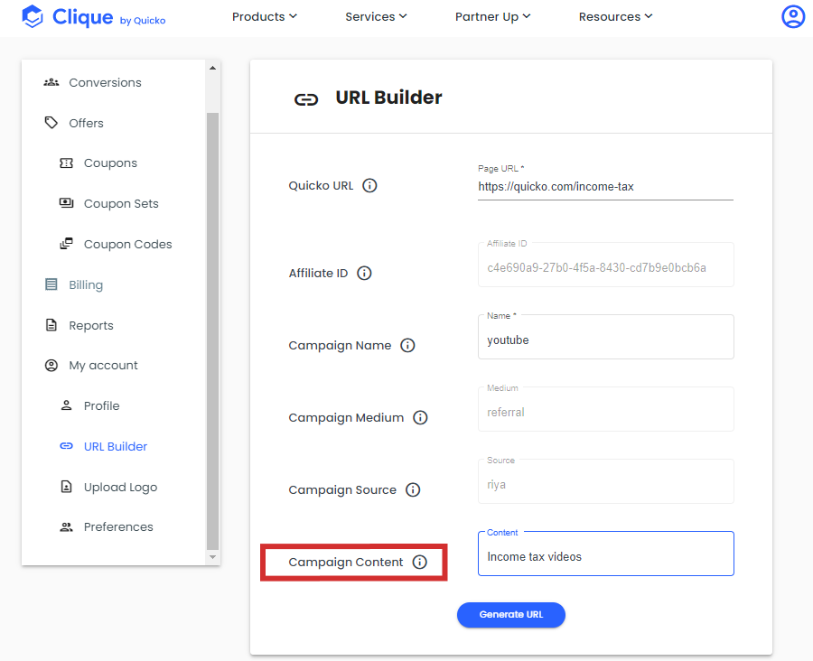Click the Campaign Source info icon

pyautogui.click(x=413, y=490)
